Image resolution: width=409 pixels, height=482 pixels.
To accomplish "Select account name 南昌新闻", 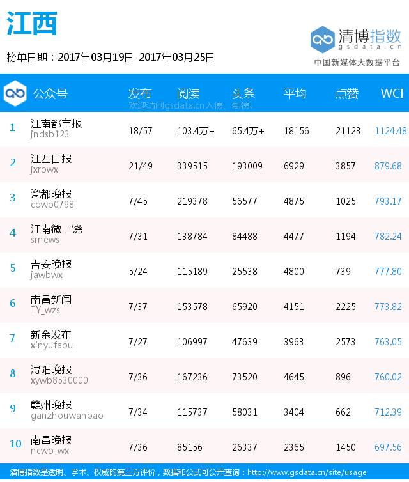I will tap(51, 299).
